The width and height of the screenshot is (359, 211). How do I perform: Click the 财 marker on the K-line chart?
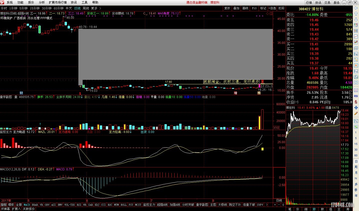[x=21, y=93]
